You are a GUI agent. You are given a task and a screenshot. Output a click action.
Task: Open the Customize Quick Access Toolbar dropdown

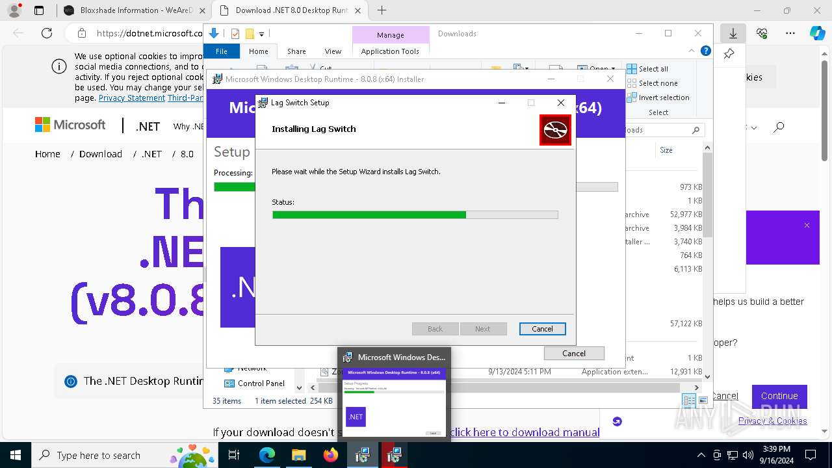pyautogui.click(x=261, y=34)
